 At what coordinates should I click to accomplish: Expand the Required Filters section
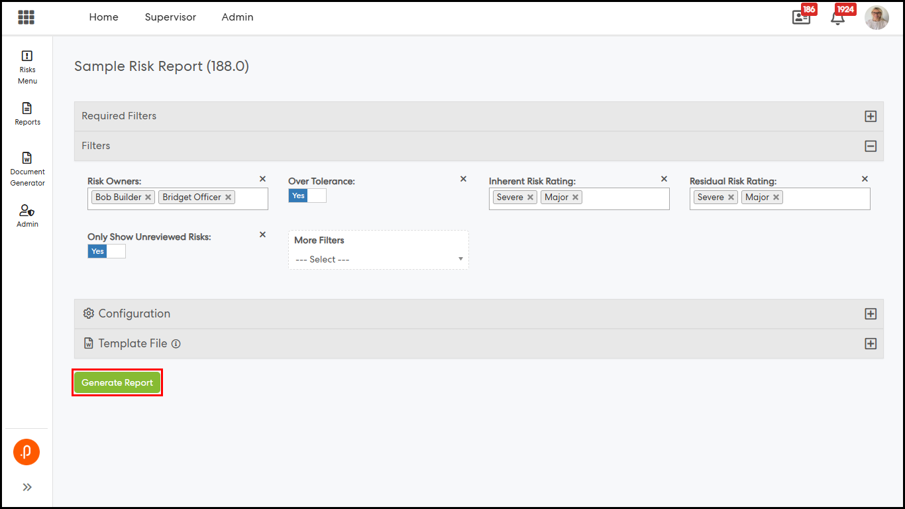click(x=871, y=117)
